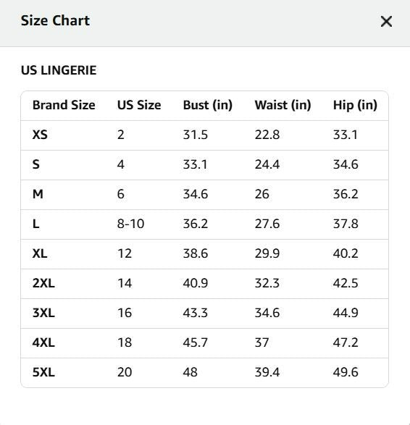Select the XL brand size cell
The width and height of the screenshot is (410, 425).
pos(40,253)
